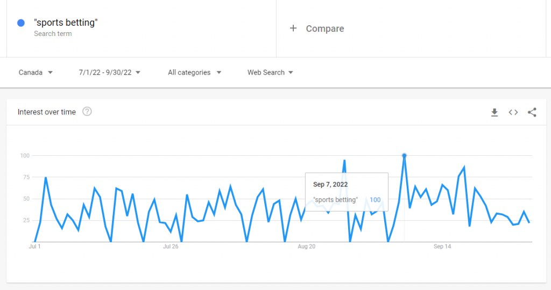Expand the Web Search type dropdown

click(x=270, y=73)
